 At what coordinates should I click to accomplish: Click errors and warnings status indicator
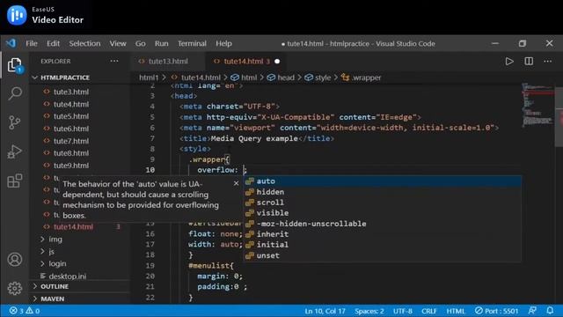click(x=25, y=311)
